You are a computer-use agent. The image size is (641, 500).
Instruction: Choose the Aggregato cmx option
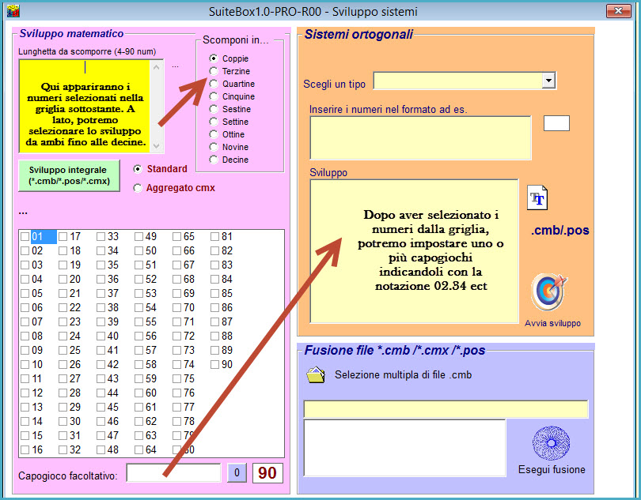coord(138,188)
